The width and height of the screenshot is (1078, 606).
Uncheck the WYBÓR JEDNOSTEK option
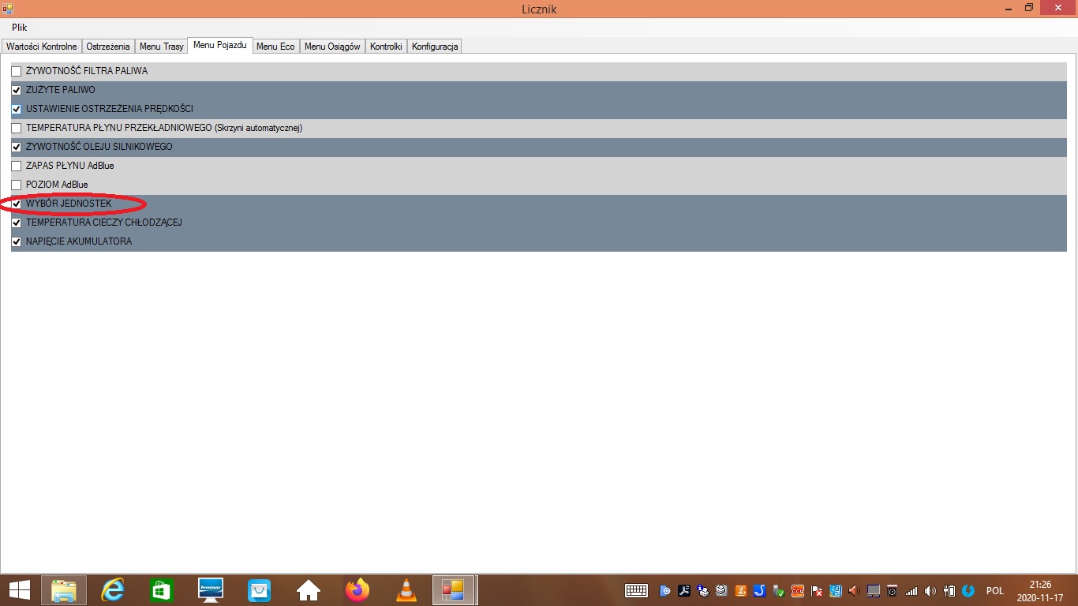(17, 204)
